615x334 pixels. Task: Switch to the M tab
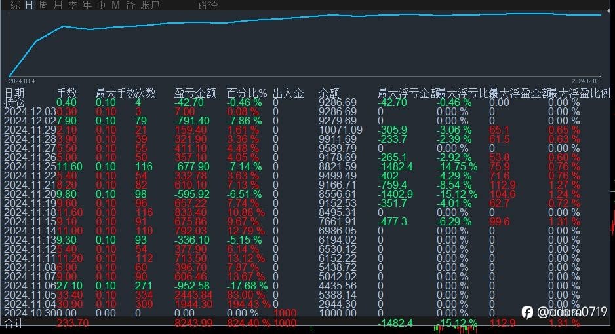click(115, 5)
